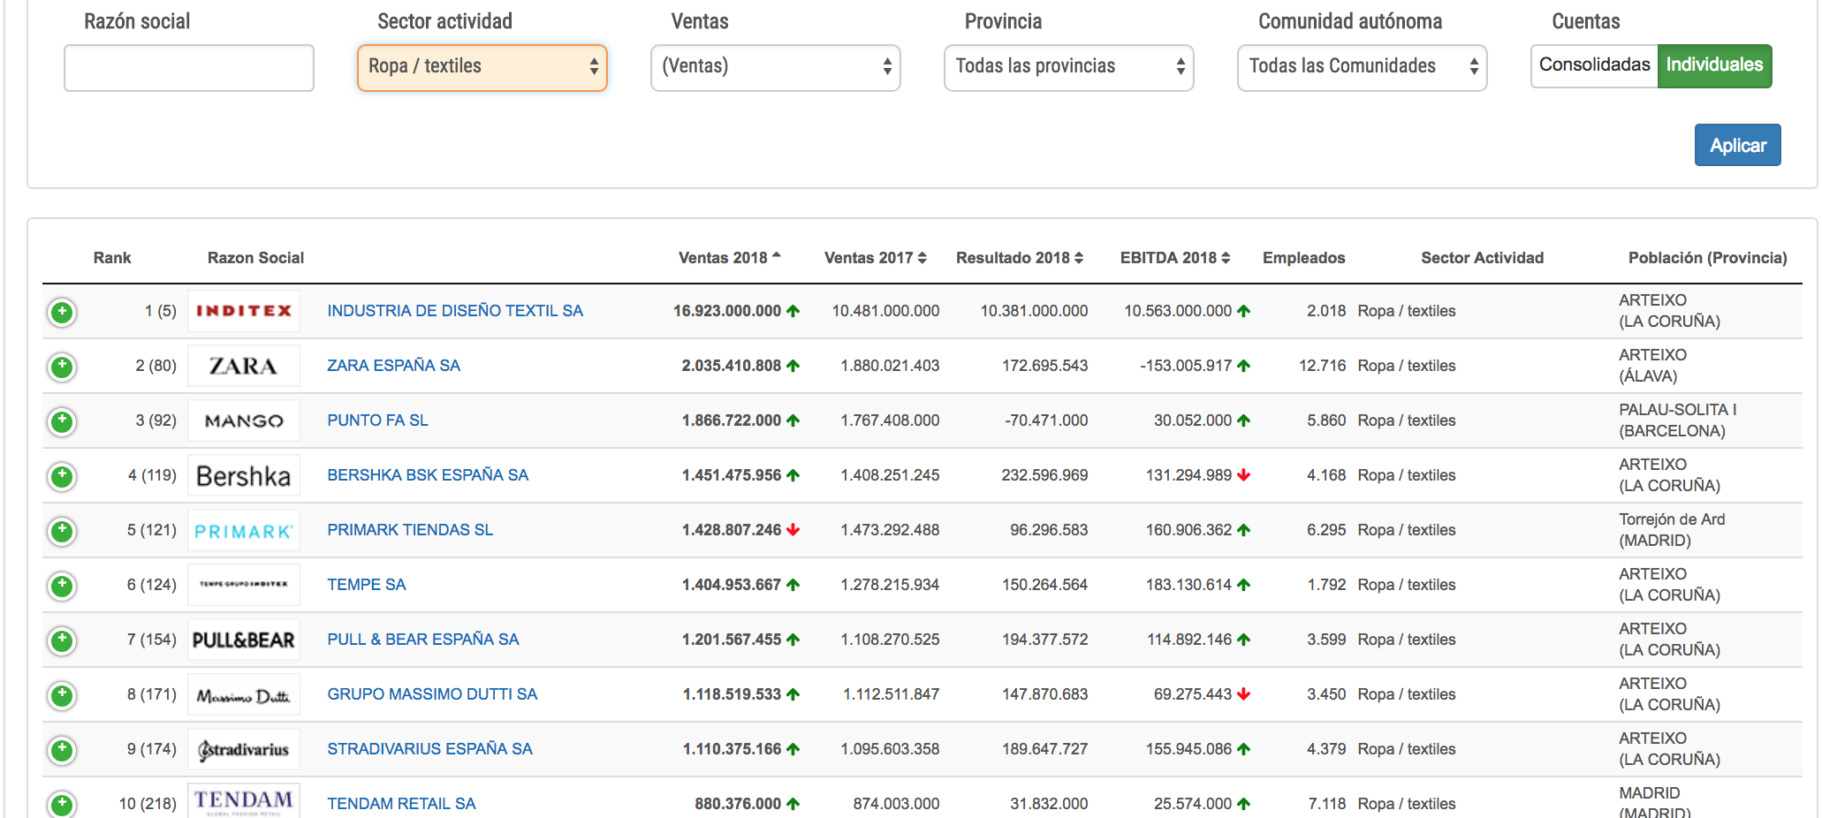Expand the Tempe SA row plus icon
Screen dimensions: 1822x818
click(x=62, y=586)
